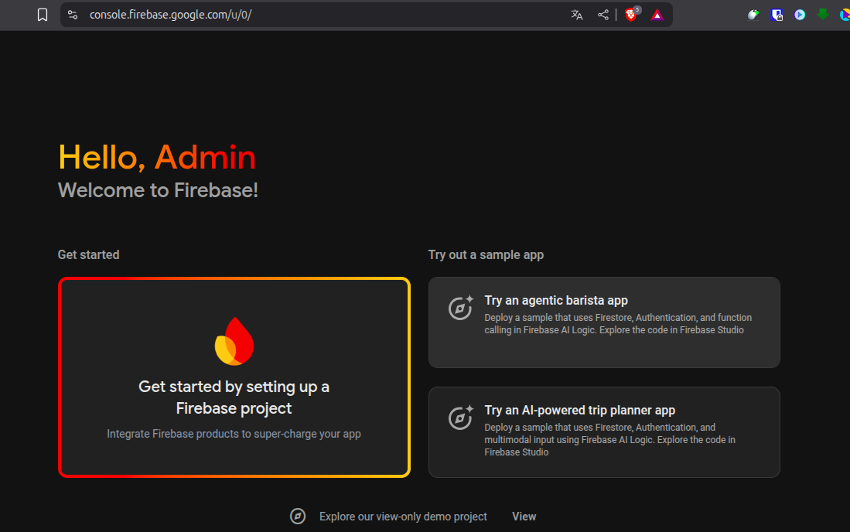This screenshot has height=532, width=850.
Task: Click 'Explore our view-only demo project' text
Action: [403, 517]
